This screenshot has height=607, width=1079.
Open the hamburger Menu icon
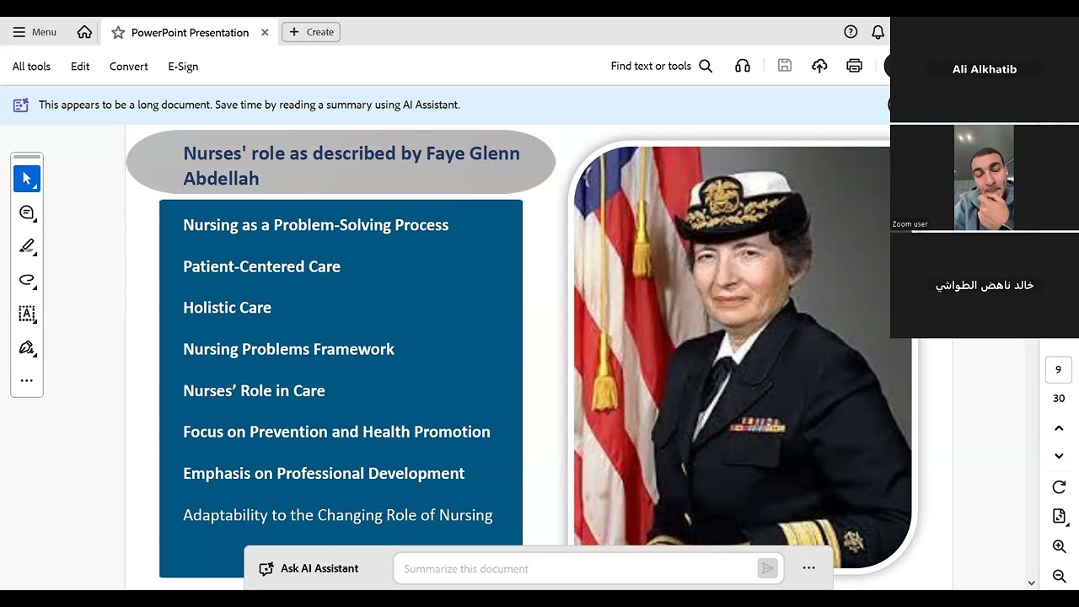[19, 32]
